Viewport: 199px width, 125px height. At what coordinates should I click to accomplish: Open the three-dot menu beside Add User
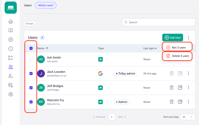coord(188,37)
